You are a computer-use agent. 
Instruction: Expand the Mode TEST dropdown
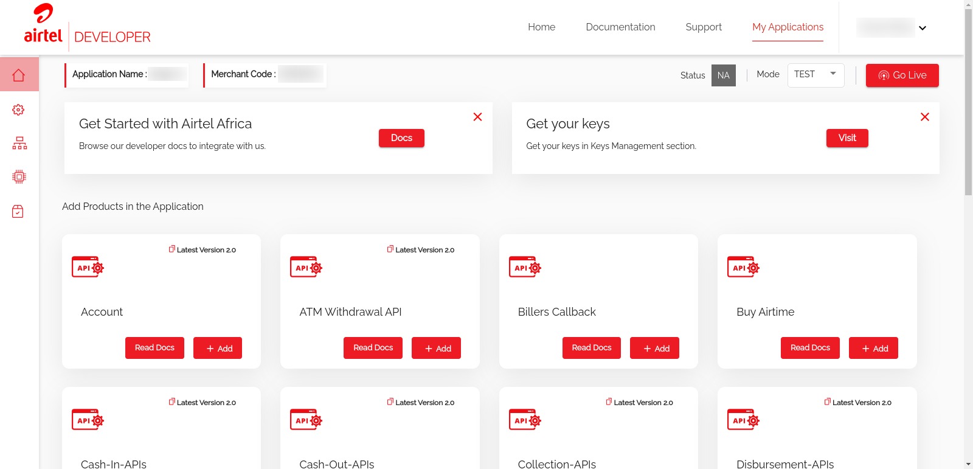pyautogui.click(x=815, y=75)
